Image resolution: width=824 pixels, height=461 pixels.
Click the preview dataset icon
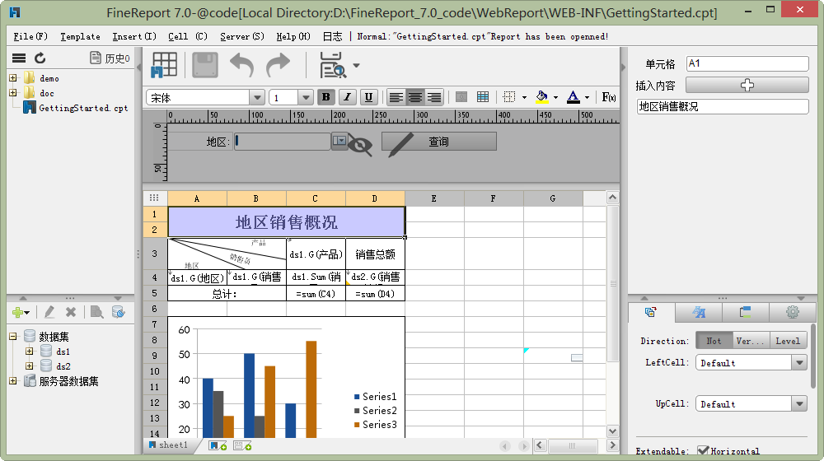pos(96,312)
